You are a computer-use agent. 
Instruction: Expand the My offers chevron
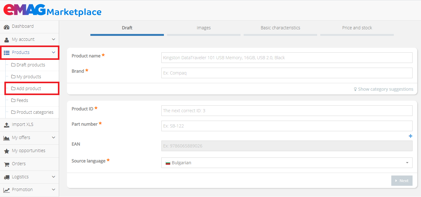click(53, 137)
